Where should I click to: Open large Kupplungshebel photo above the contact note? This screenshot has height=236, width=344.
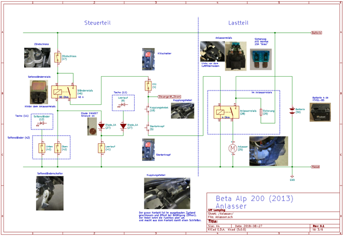pos(167,193)
